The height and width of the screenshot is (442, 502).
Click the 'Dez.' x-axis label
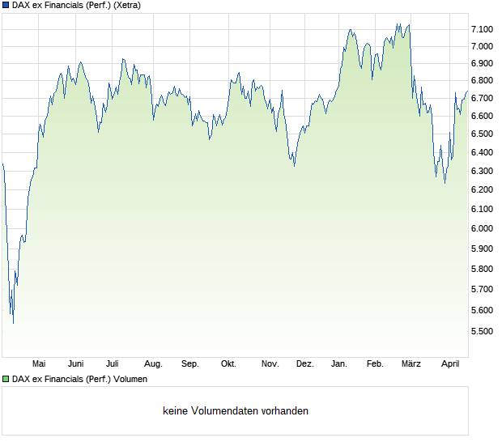pyautogui.click(x=304, y=364)
